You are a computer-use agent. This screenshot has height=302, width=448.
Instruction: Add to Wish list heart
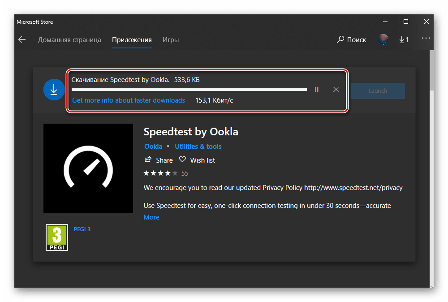[182, 160]
